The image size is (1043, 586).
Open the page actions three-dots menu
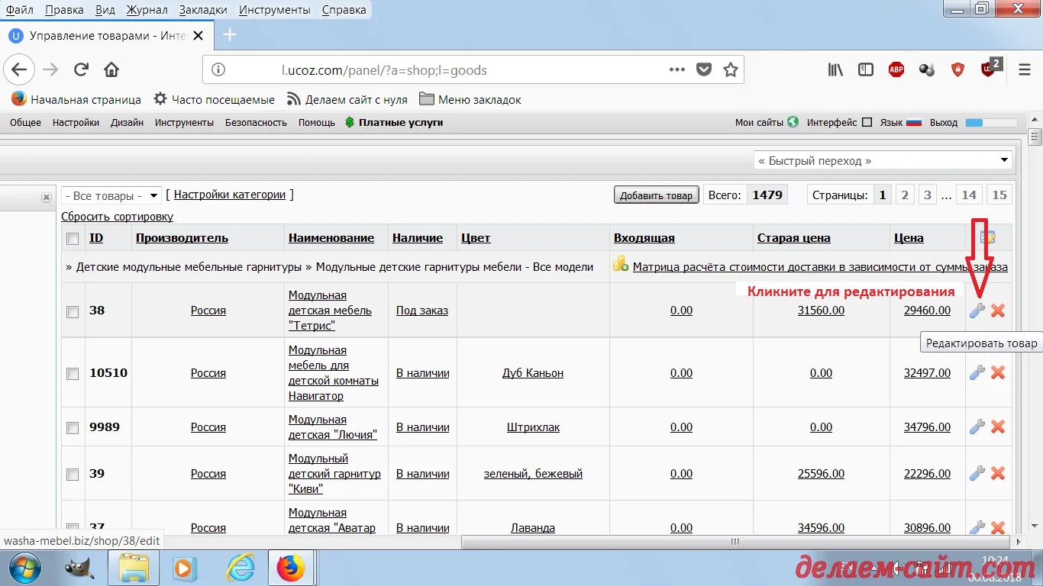pyautogui.click(x=677, y=70)
